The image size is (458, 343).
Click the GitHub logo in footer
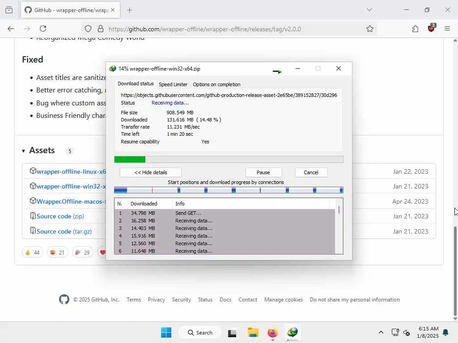point(64,299)
